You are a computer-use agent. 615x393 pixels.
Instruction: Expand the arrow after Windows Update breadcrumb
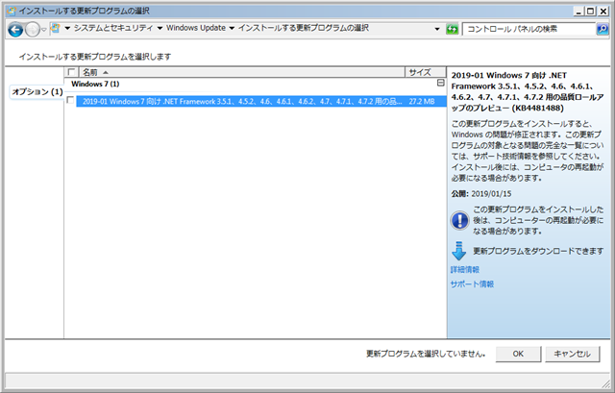click(232, 28)
